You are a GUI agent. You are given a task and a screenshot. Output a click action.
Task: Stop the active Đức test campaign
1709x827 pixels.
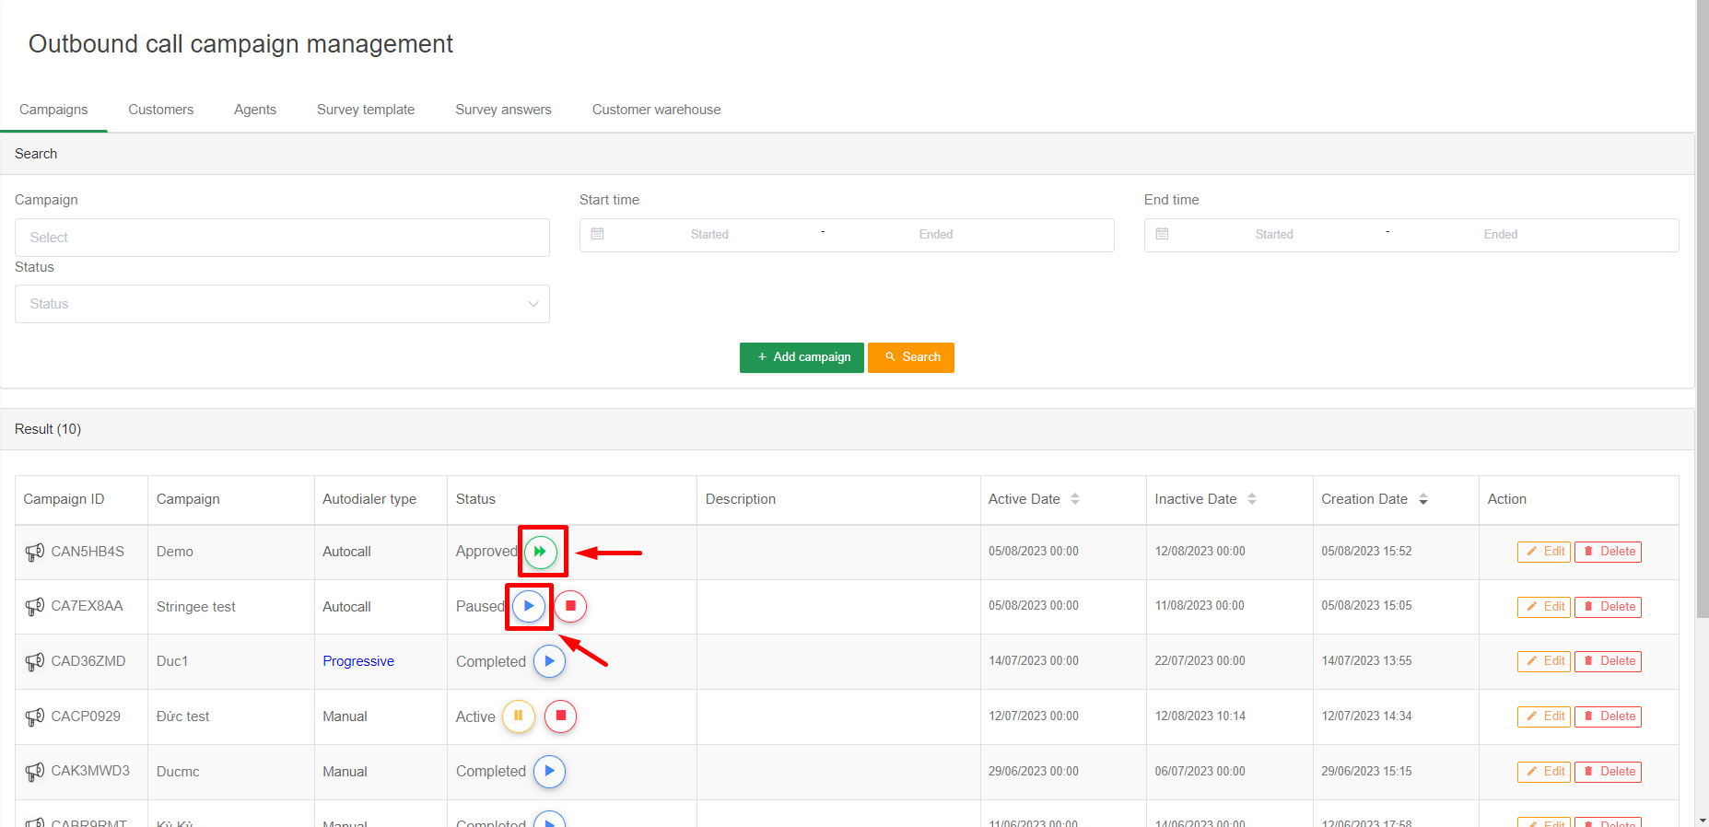[x=560, y=716]
